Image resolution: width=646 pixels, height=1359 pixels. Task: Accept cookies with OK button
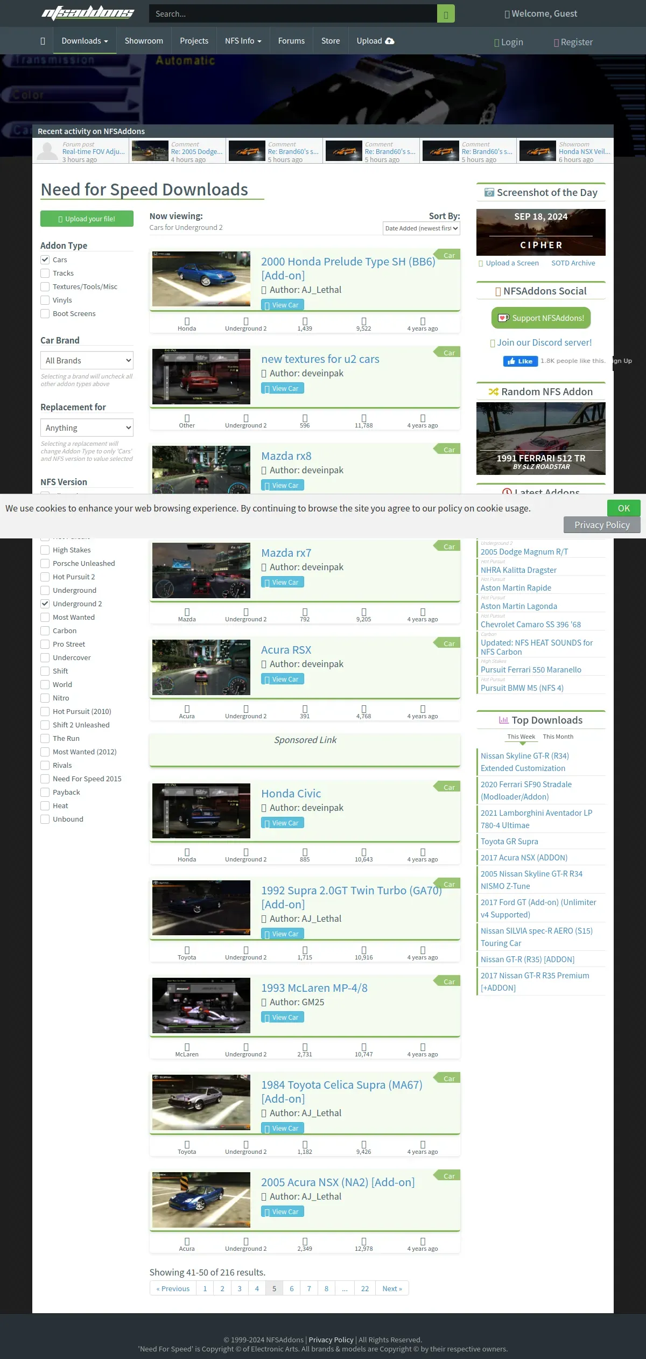(624, 508)
